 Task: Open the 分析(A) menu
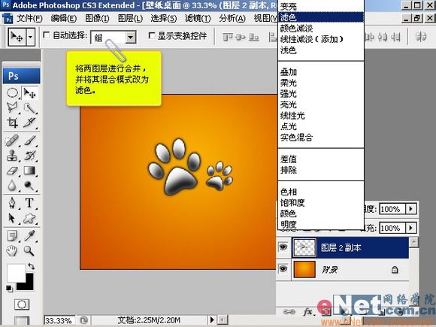click(232, 19)
